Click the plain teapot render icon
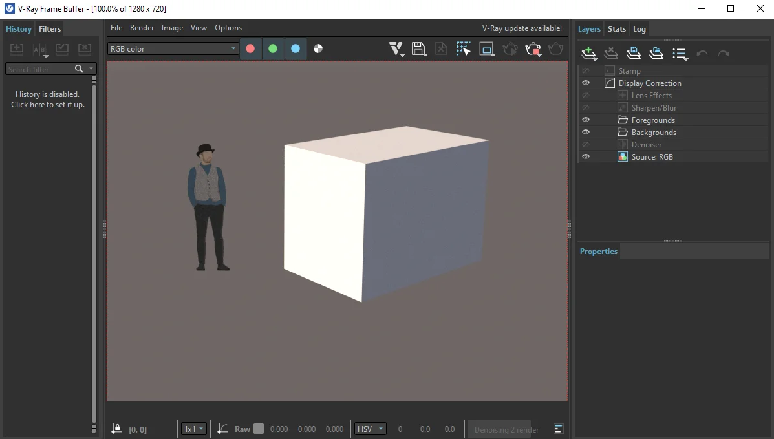Viewport: 774px width, 439px height. click(x=556, y=49)
